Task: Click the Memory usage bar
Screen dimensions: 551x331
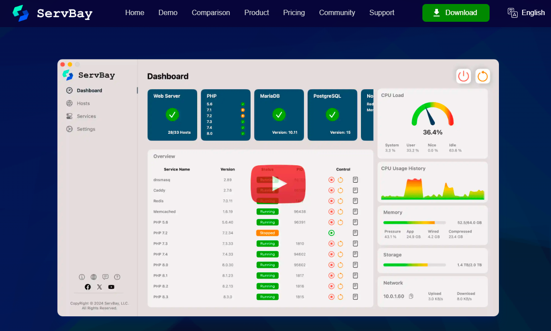Action: pyautogui.click(x=414, y=223)
